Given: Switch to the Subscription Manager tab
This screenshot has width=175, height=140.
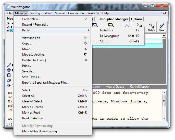Looking at the screenshot, I should pos(112,19).
